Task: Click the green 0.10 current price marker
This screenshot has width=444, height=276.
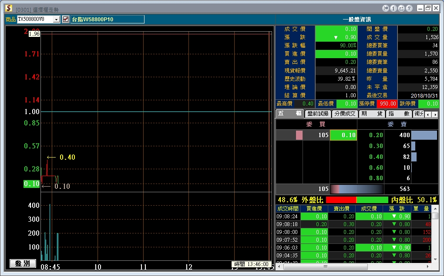Action: (x=32, y=184)
